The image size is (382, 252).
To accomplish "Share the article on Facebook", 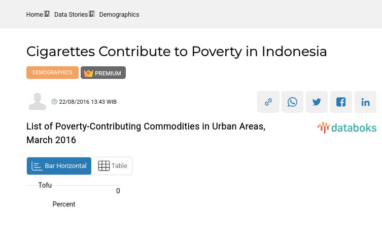I will click(341, 102).
